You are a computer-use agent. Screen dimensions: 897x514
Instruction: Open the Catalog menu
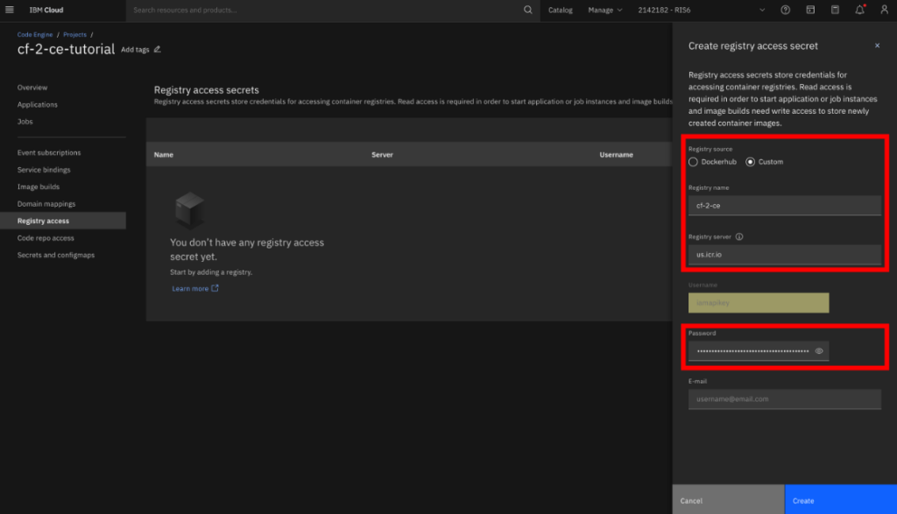coord(560,10)
